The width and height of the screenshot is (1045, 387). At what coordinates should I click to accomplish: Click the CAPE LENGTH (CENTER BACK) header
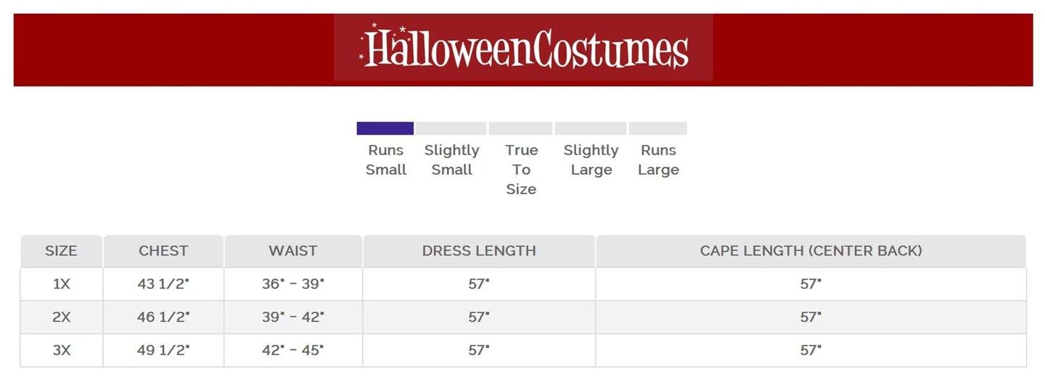[811, 251]
